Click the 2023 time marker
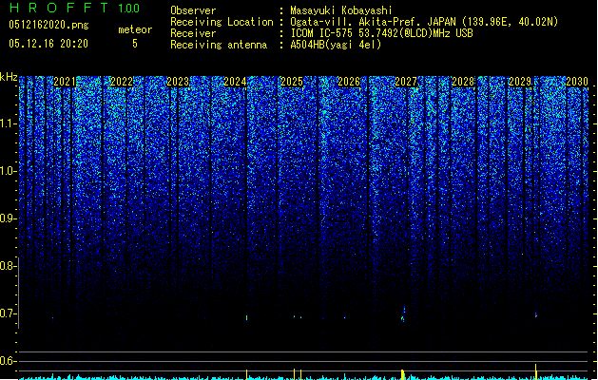 tap(178, 82)
